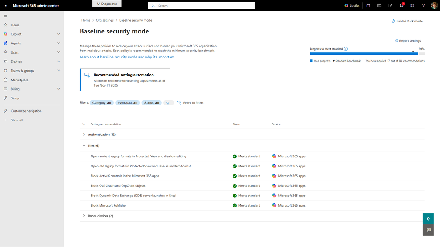Expand the Agents sidebar chevron
The image size is (440, 247).
(59, 43)
